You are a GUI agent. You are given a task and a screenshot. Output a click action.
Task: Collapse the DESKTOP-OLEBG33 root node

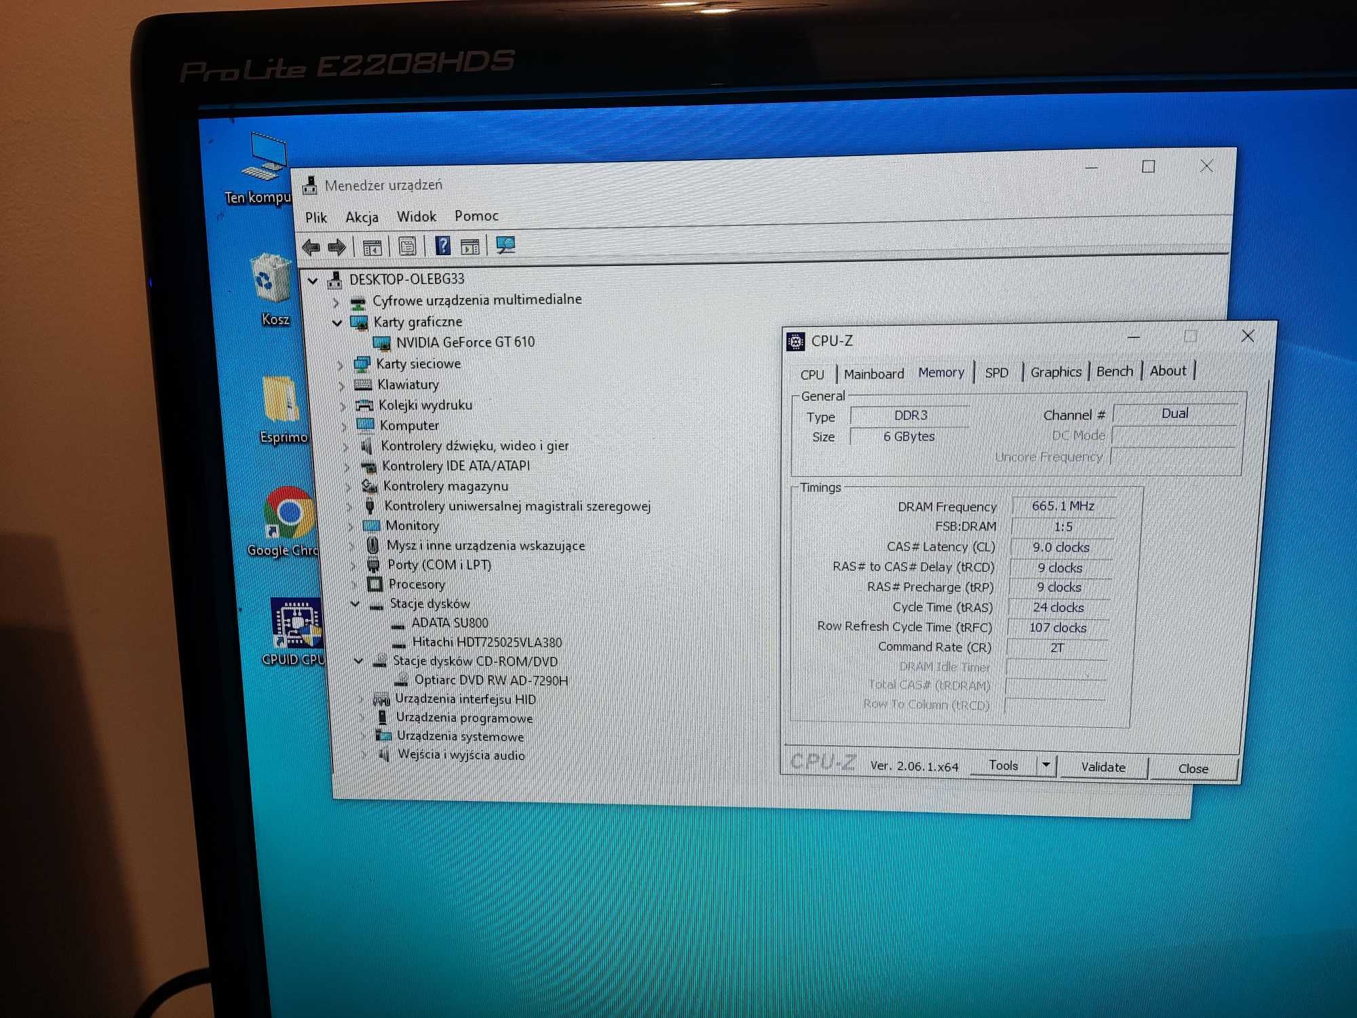(x=313, y=280)
